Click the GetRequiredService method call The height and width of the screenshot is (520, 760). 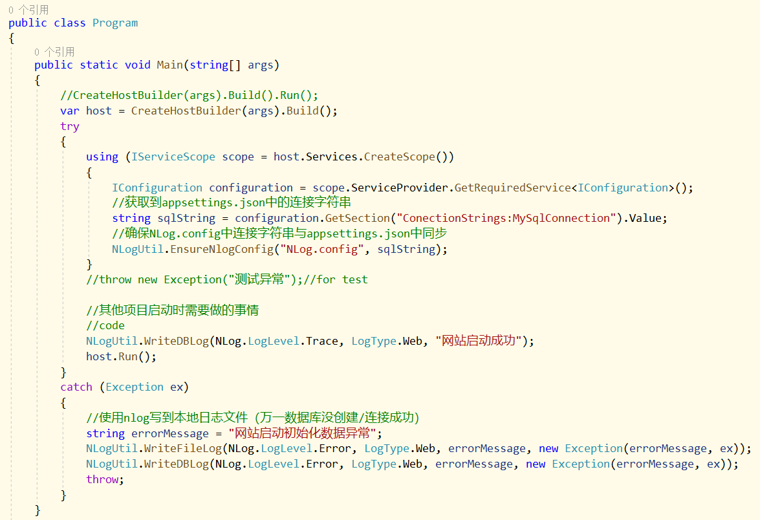point(512,188)
